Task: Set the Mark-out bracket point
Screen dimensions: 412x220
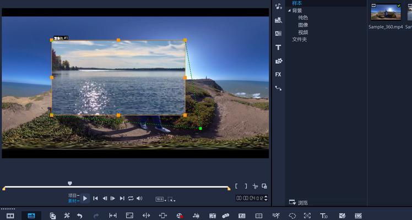Action: click(246, 186)
